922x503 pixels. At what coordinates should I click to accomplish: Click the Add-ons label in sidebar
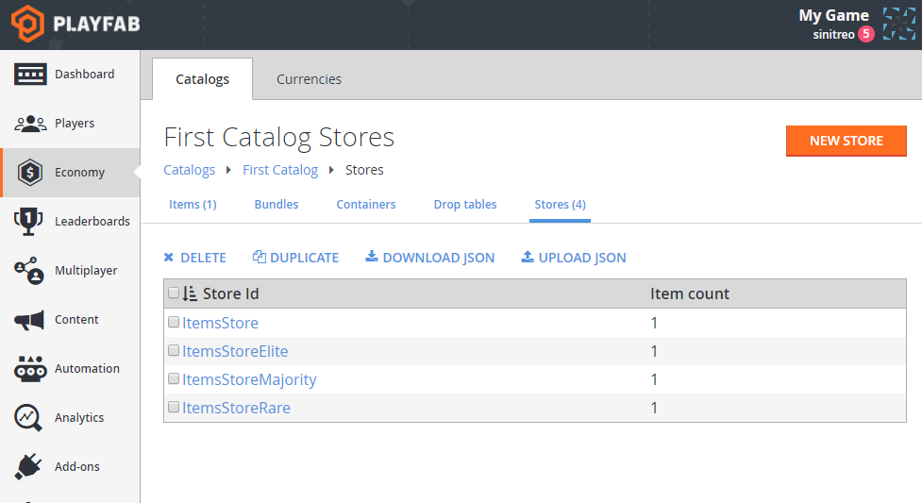[x=77, y=466]
